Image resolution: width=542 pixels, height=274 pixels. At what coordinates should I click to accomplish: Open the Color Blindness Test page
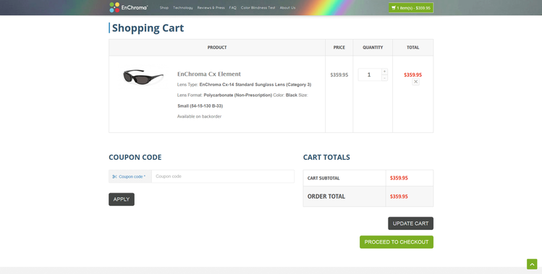tap(258, 8)
